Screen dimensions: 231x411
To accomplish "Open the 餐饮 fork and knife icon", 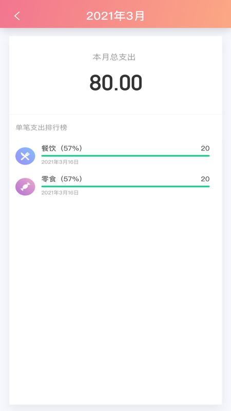I will point(25,156).
